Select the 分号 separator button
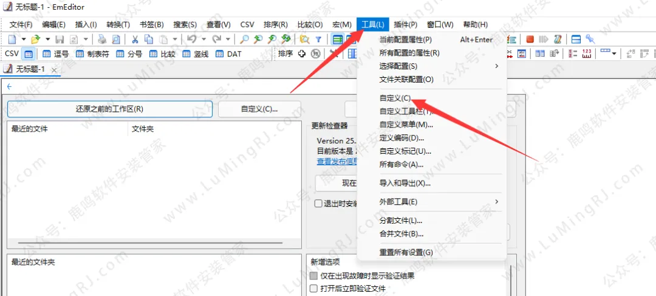Viewport: 656px width, 296px height. click(x=129, y=54)
